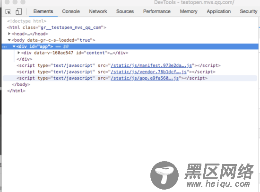Activate the inspect element picker icon
The width and height of the screenshot is (260, 192).
point(8,12)
